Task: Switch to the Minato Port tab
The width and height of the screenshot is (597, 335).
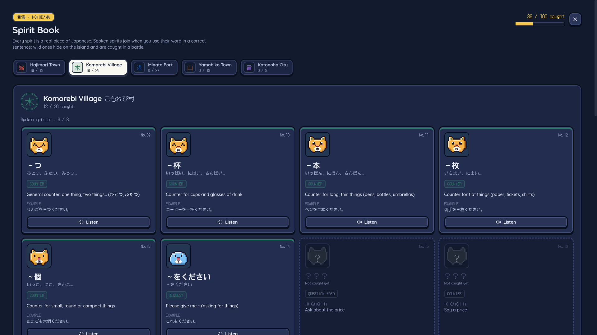Action: 154,67
